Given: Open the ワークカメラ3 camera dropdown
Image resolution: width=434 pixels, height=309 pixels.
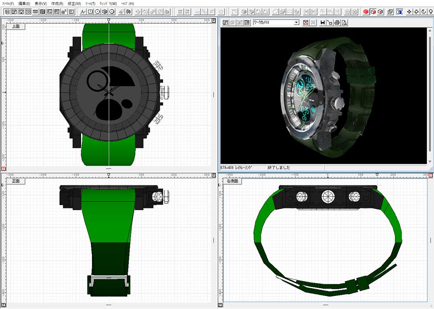Looking at the screenshot, I should [276, 23].
